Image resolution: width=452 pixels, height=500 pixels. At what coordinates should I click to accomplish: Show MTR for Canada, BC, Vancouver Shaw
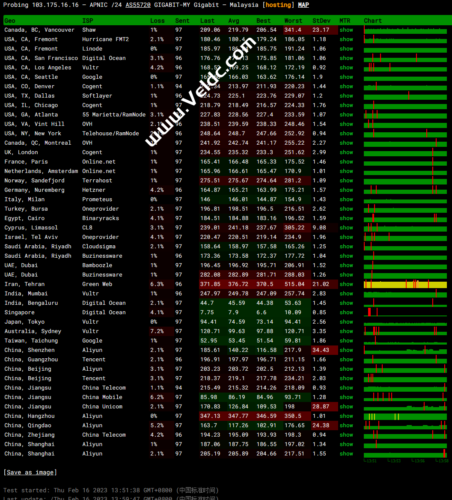point(346,30)
